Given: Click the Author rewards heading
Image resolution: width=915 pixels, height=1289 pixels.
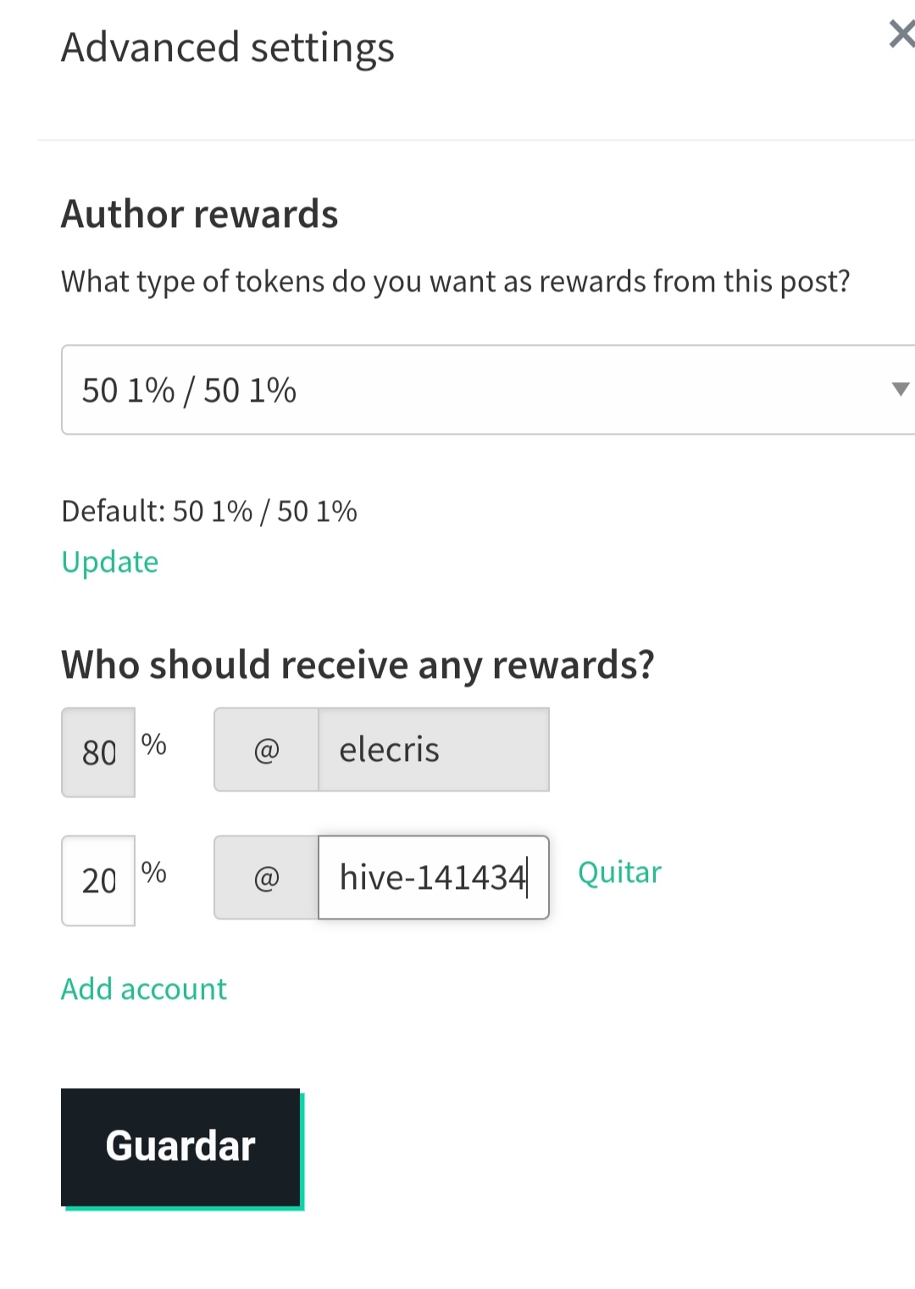Looking at the screenshot, I should pos(200,214).
